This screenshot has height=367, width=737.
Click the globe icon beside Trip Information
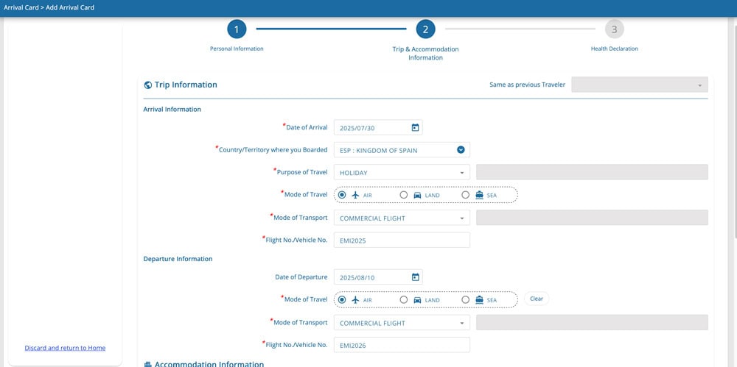coord(148,85)
